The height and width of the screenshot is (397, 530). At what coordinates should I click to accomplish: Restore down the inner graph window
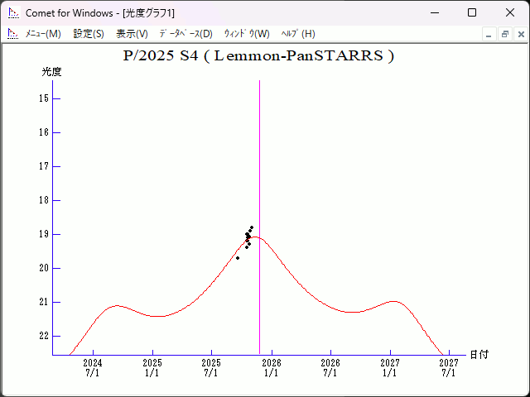504,34
